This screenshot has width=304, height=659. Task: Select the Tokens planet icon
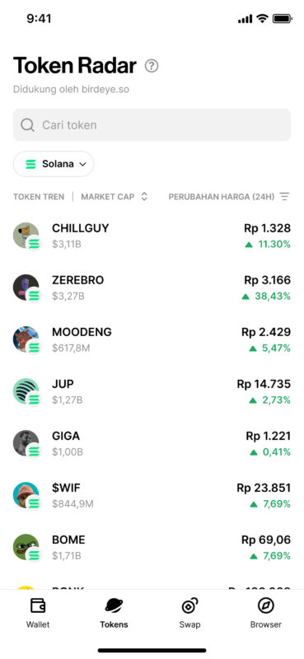click(x=114, y=605)
